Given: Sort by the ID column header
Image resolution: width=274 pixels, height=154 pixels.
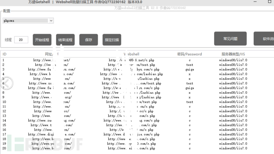Looking at the screenshot, I should [4, 54].
